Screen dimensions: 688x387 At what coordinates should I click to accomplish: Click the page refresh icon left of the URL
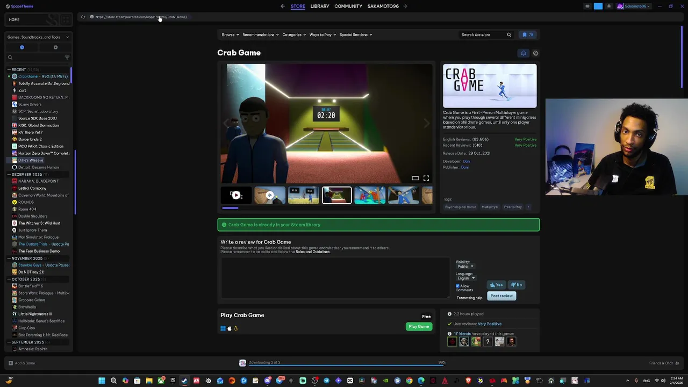coord(83,17)
